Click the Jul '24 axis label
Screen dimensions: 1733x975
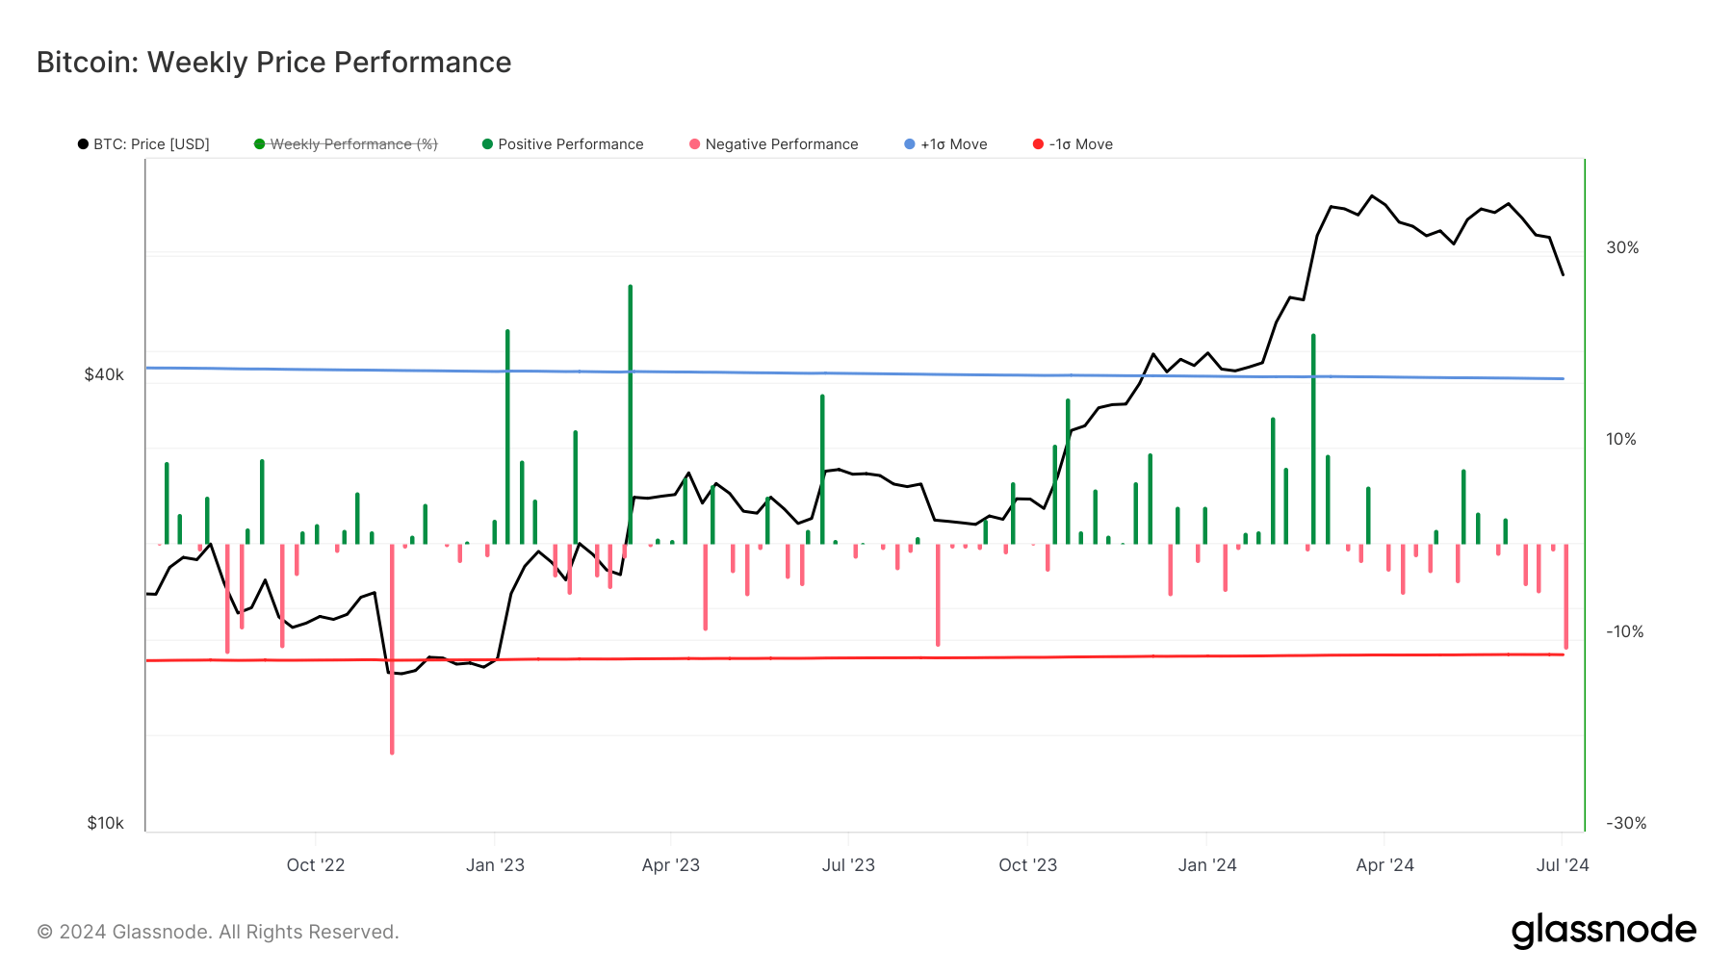pos(1563,864)
